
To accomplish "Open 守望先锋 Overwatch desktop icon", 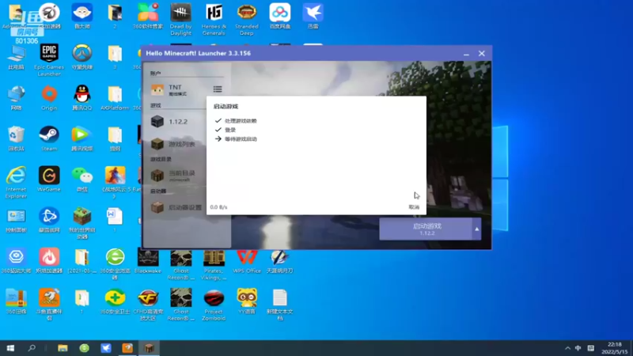I will coord(82,57).
